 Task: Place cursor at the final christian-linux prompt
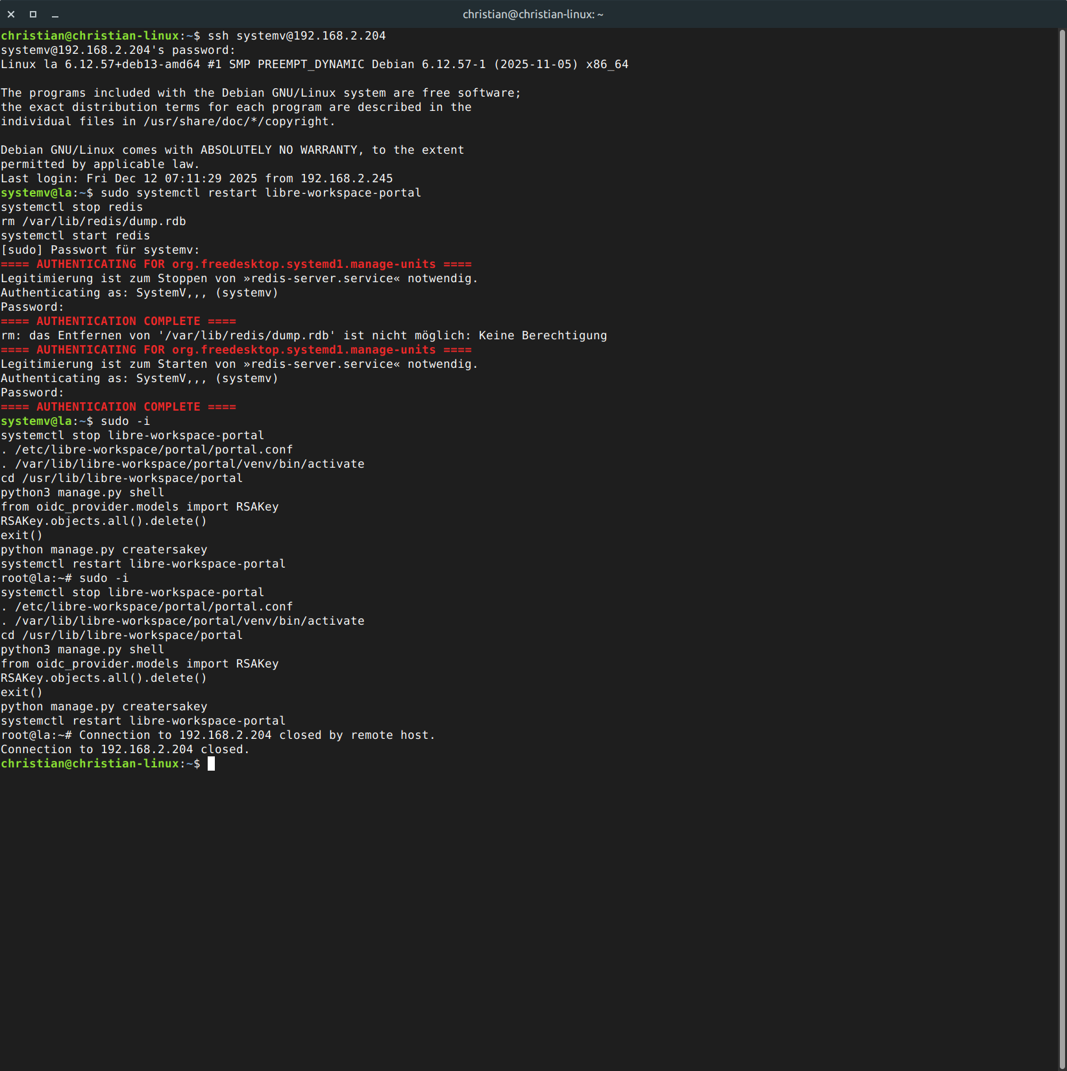pyautogui.click(x=211, y=764)
